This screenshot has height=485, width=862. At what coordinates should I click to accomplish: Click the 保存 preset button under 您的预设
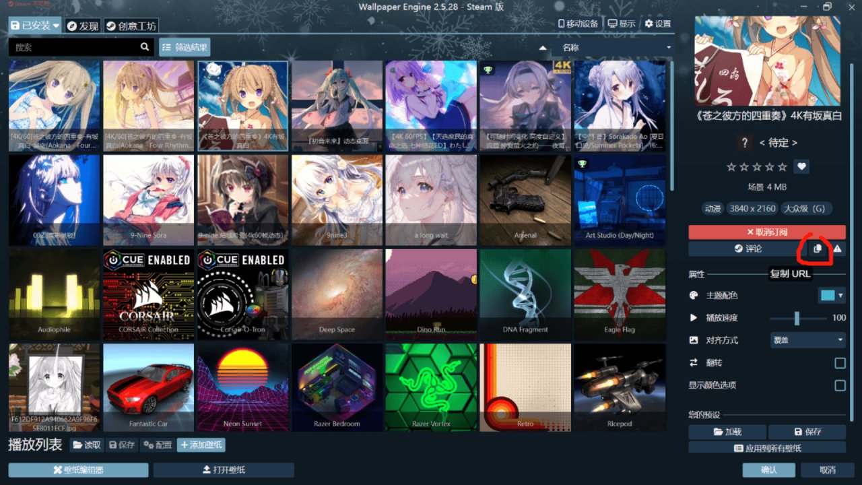pos(807,432)
